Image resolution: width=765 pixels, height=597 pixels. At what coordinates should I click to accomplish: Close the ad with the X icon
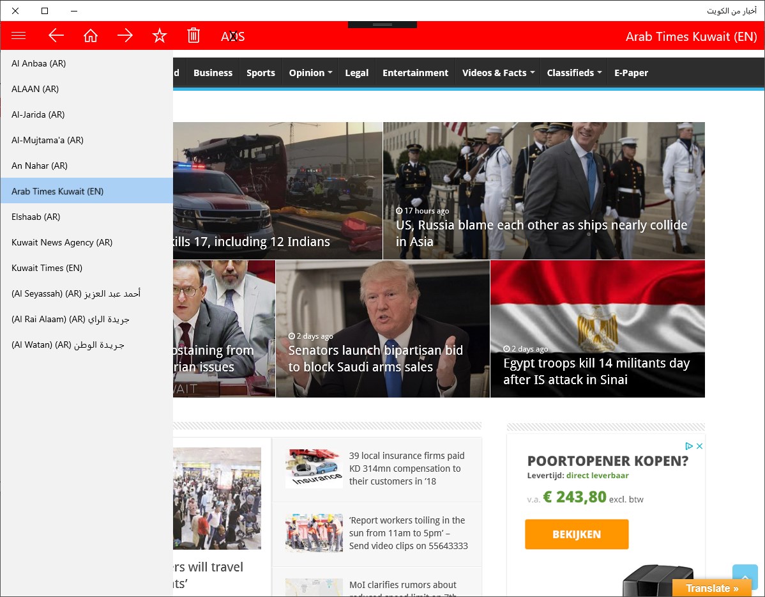[x=699, y=446]
